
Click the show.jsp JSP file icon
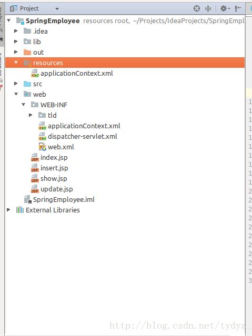tap(35, 178)
